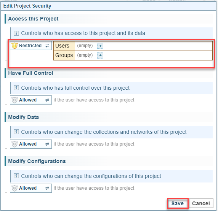
Task: Select the Access this Project section header
Action: tap(33, 19)
